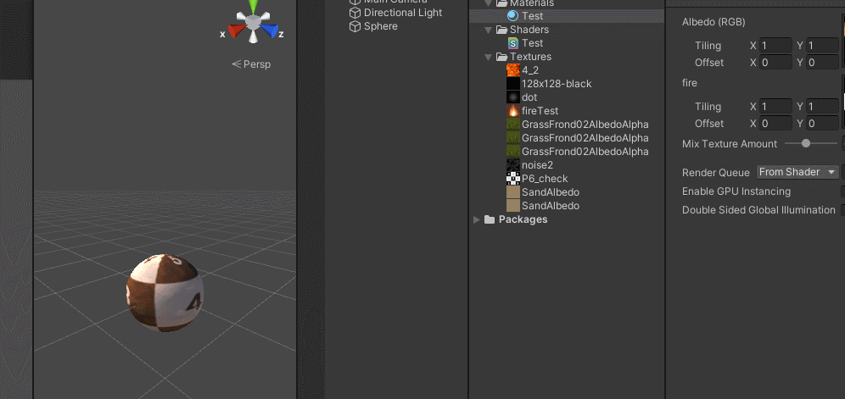This screenshot has height=399, width=845.
Task: Open the Render Queue From Shader dropdown
Action: tap(798, 172)
